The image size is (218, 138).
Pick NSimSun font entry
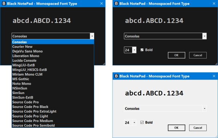tap(53, 88)
